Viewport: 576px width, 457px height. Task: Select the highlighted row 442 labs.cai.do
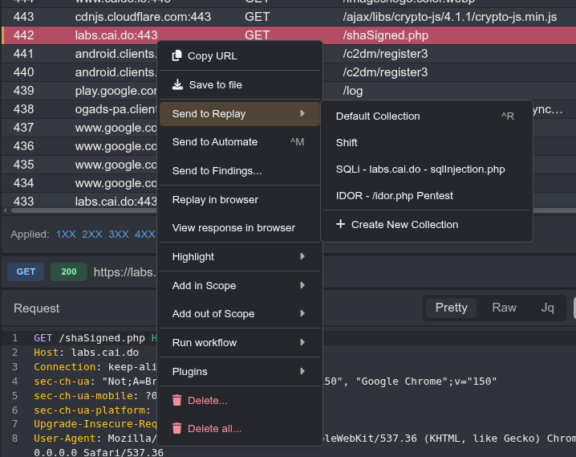click(x=289, y=35)
